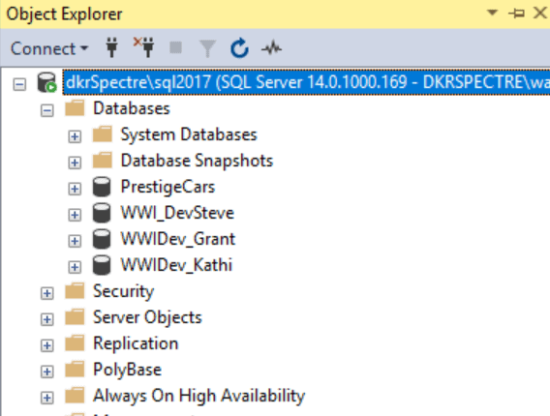Click the Database Snapshots folder icon

[x=103, y=161]
